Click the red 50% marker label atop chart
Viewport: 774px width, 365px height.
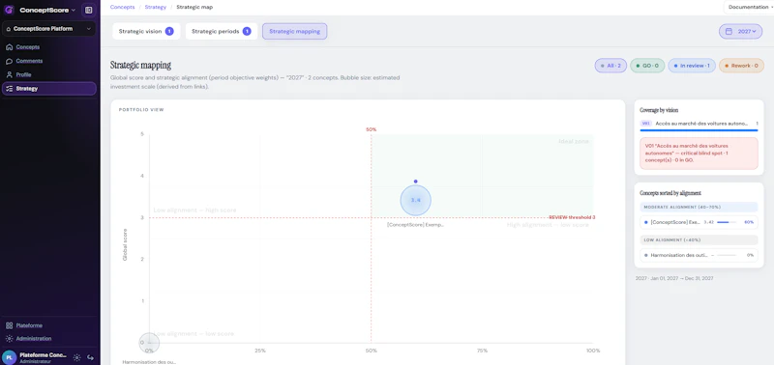pyautogui.click(x=372, y=129)
